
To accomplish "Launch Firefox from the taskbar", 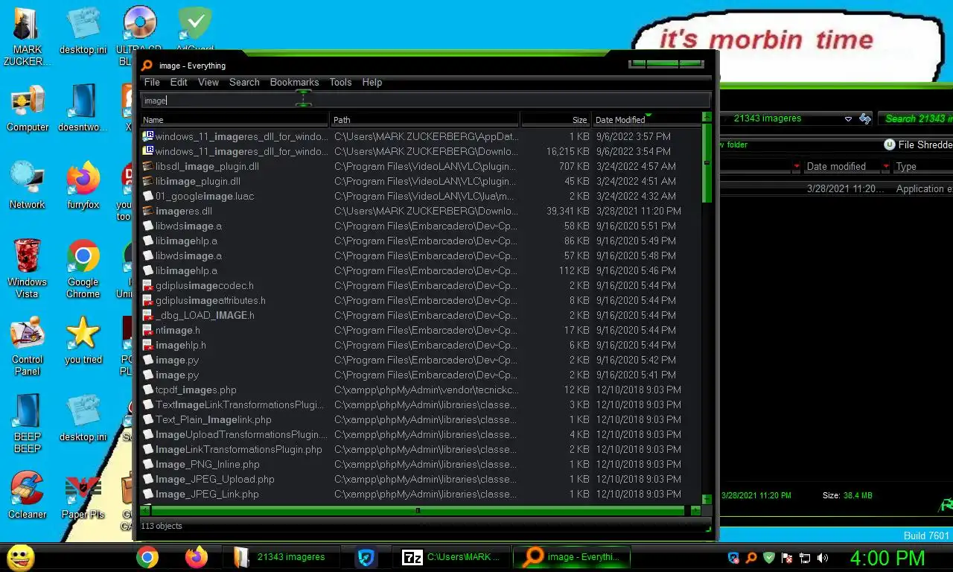I will (197, 557).
